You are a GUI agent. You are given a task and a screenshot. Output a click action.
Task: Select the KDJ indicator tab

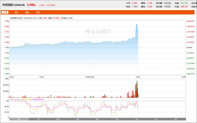point(39,119)
